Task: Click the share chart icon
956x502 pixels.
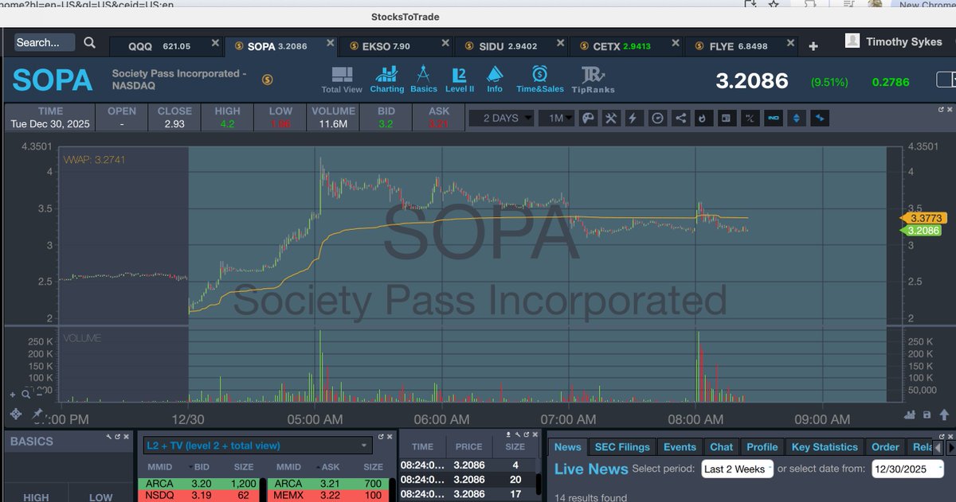Action: [x=680, y=118]
